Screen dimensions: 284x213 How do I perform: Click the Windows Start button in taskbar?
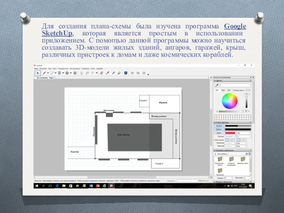tap(37, 185)
